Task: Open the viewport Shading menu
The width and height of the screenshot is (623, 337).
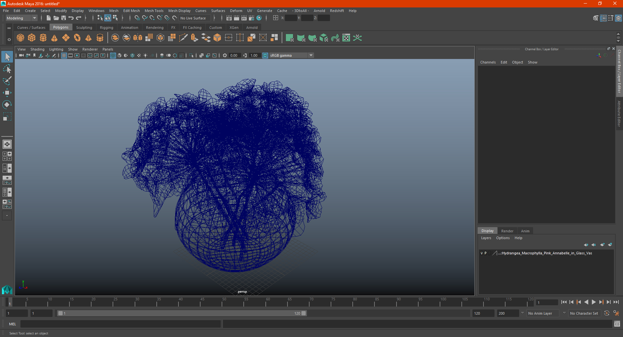Action: point(37,49)
